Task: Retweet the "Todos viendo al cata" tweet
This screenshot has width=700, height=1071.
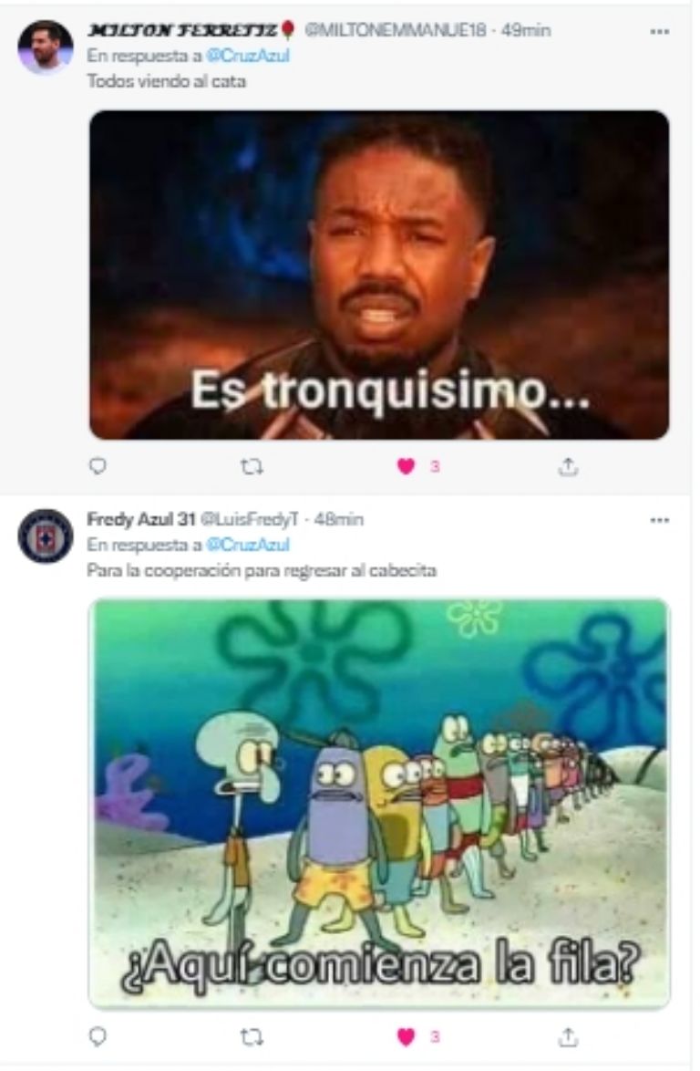Action: pos(252,467)
